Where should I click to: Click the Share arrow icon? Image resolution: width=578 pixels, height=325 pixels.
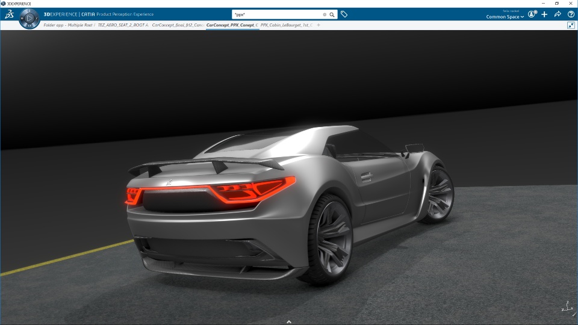[558, 14]
